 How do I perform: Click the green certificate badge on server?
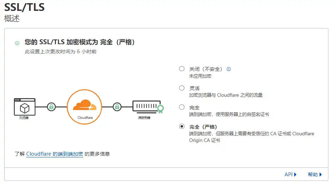[160, 109]
